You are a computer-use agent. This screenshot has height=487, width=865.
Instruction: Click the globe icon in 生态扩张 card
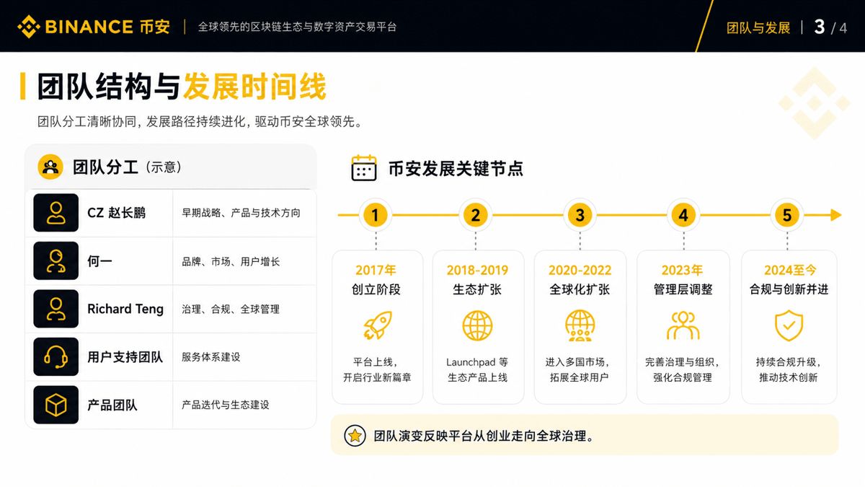click(x=477, y=325)
